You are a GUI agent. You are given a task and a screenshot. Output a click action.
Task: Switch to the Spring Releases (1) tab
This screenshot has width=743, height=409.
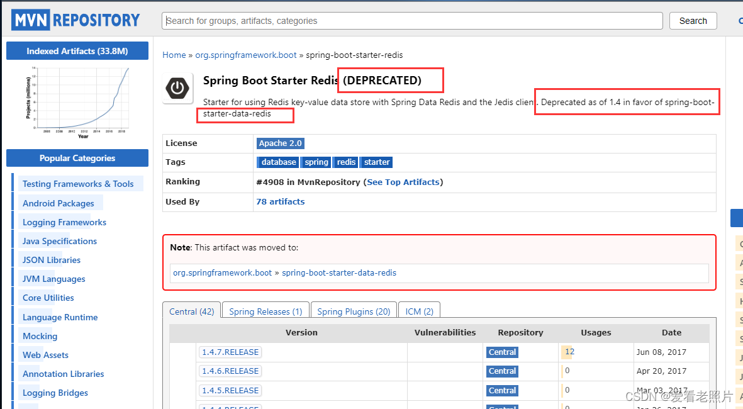click(265, 311)
